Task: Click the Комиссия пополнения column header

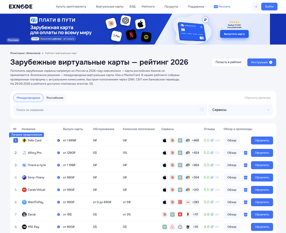Action: pyautogui.click(x=139, y=129)
